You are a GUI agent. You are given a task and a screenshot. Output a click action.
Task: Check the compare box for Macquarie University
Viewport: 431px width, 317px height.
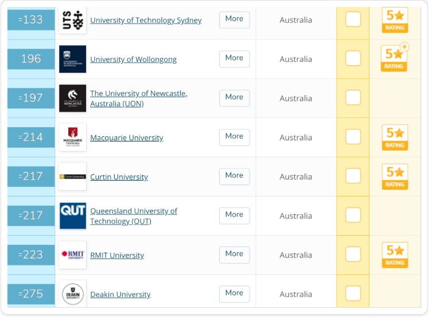(x=353, y=136)
